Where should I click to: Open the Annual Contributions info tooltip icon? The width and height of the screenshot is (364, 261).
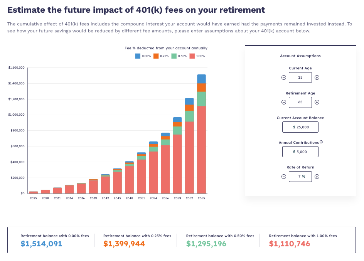pyautogui.click(x=321, y=142)
